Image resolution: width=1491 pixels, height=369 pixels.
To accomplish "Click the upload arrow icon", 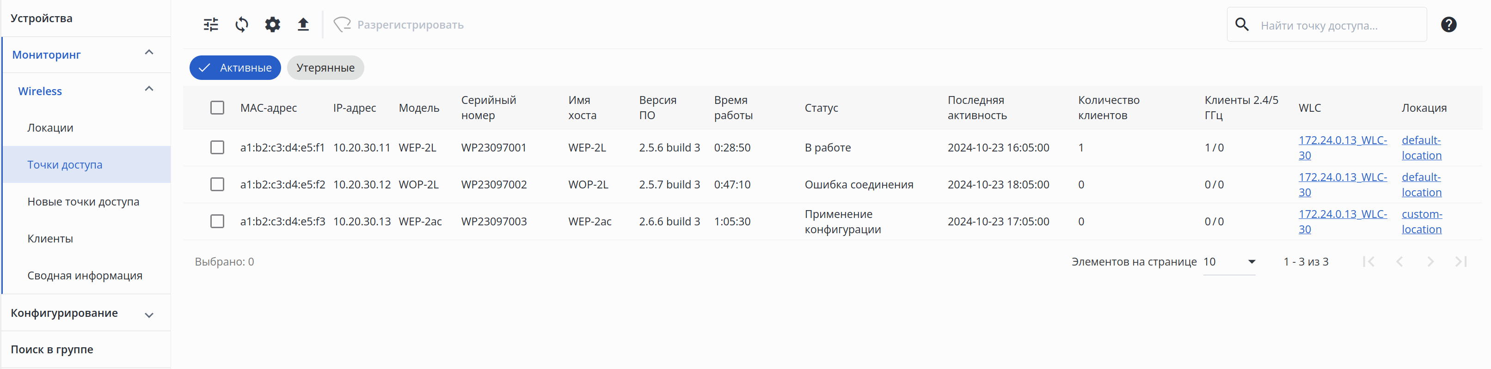I will pos(303,25).
